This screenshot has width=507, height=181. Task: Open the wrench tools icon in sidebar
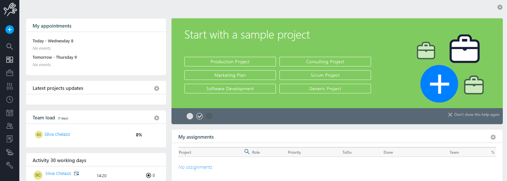10,165
